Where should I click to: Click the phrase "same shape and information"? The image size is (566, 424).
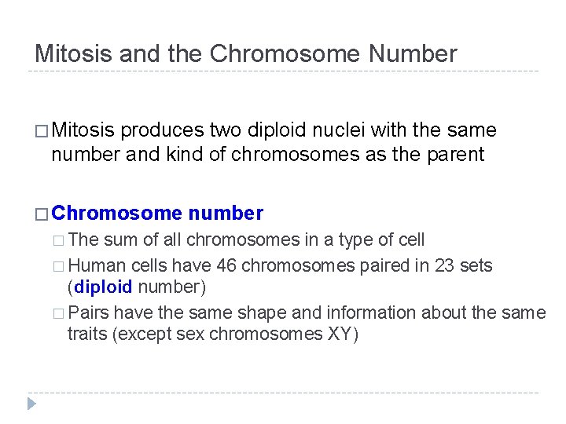click(x=272, y=313)
